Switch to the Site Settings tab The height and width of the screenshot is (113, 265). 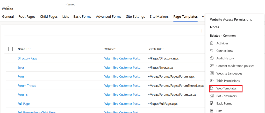click(135, 17)
